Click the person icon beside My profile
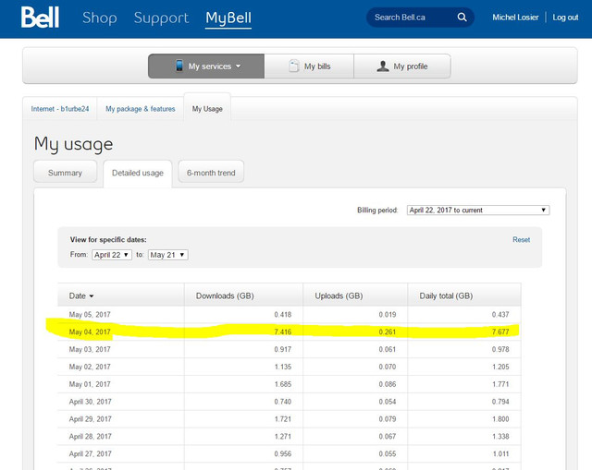This screenshot has width=592, height=470. pyautogui.click(x=383, y=66)
